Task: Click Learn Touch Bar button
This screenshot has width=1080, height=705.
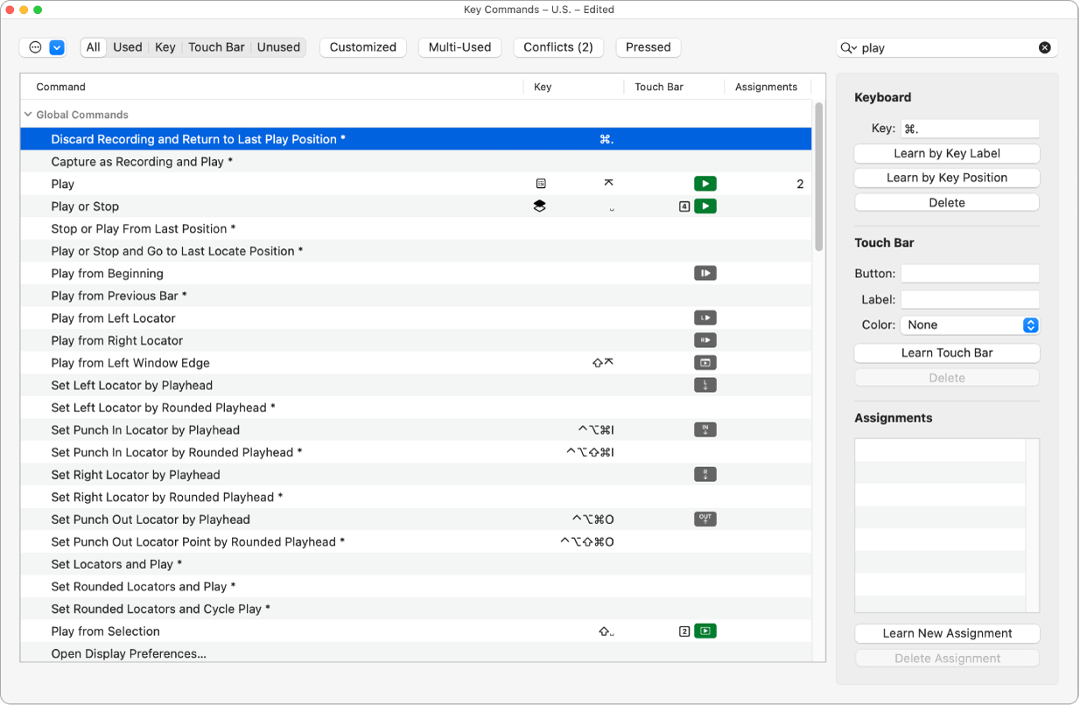Action: [947, 352]
